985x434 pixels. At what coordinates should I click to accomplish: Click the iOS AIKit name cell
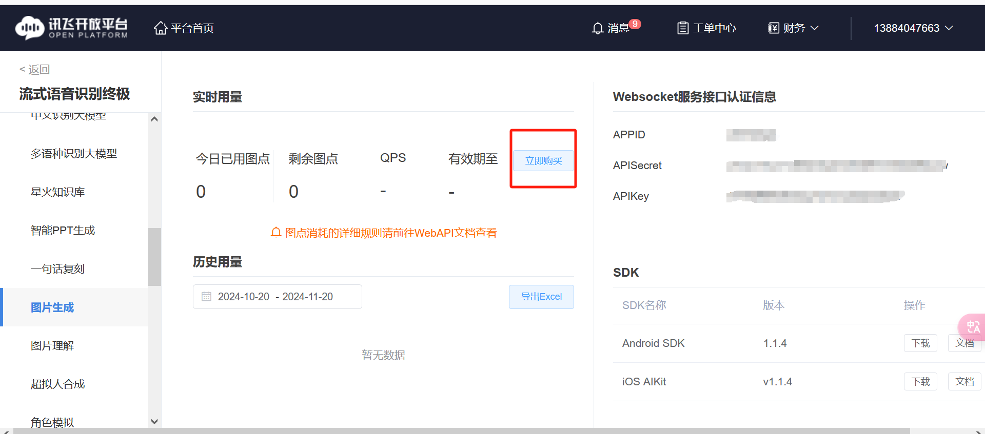[644, 382]
